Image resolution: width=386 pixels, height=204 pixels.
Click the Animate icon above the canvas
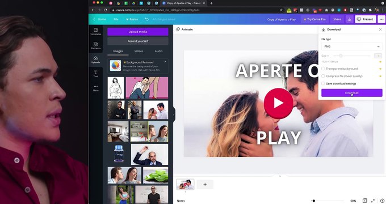click(x=178, y=29)
